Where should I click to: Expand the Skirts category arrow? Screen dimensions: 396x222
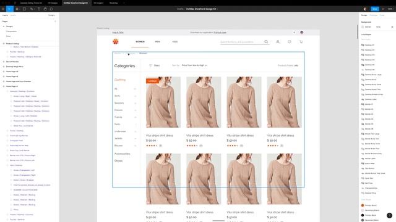[135, 96]
